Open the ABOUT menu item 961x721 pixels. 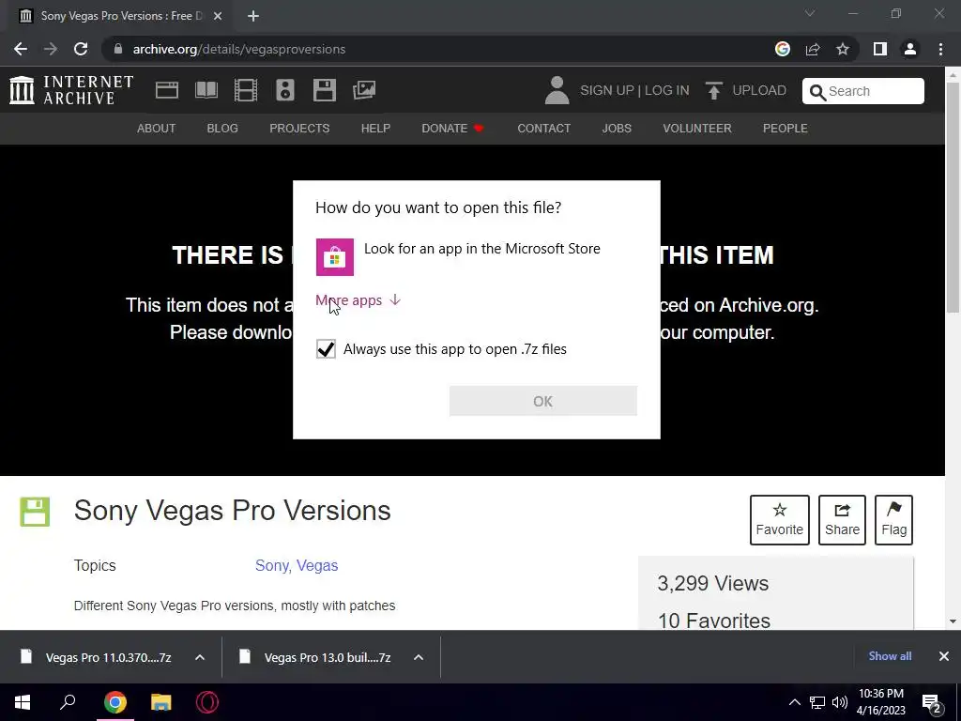[157, 128]
